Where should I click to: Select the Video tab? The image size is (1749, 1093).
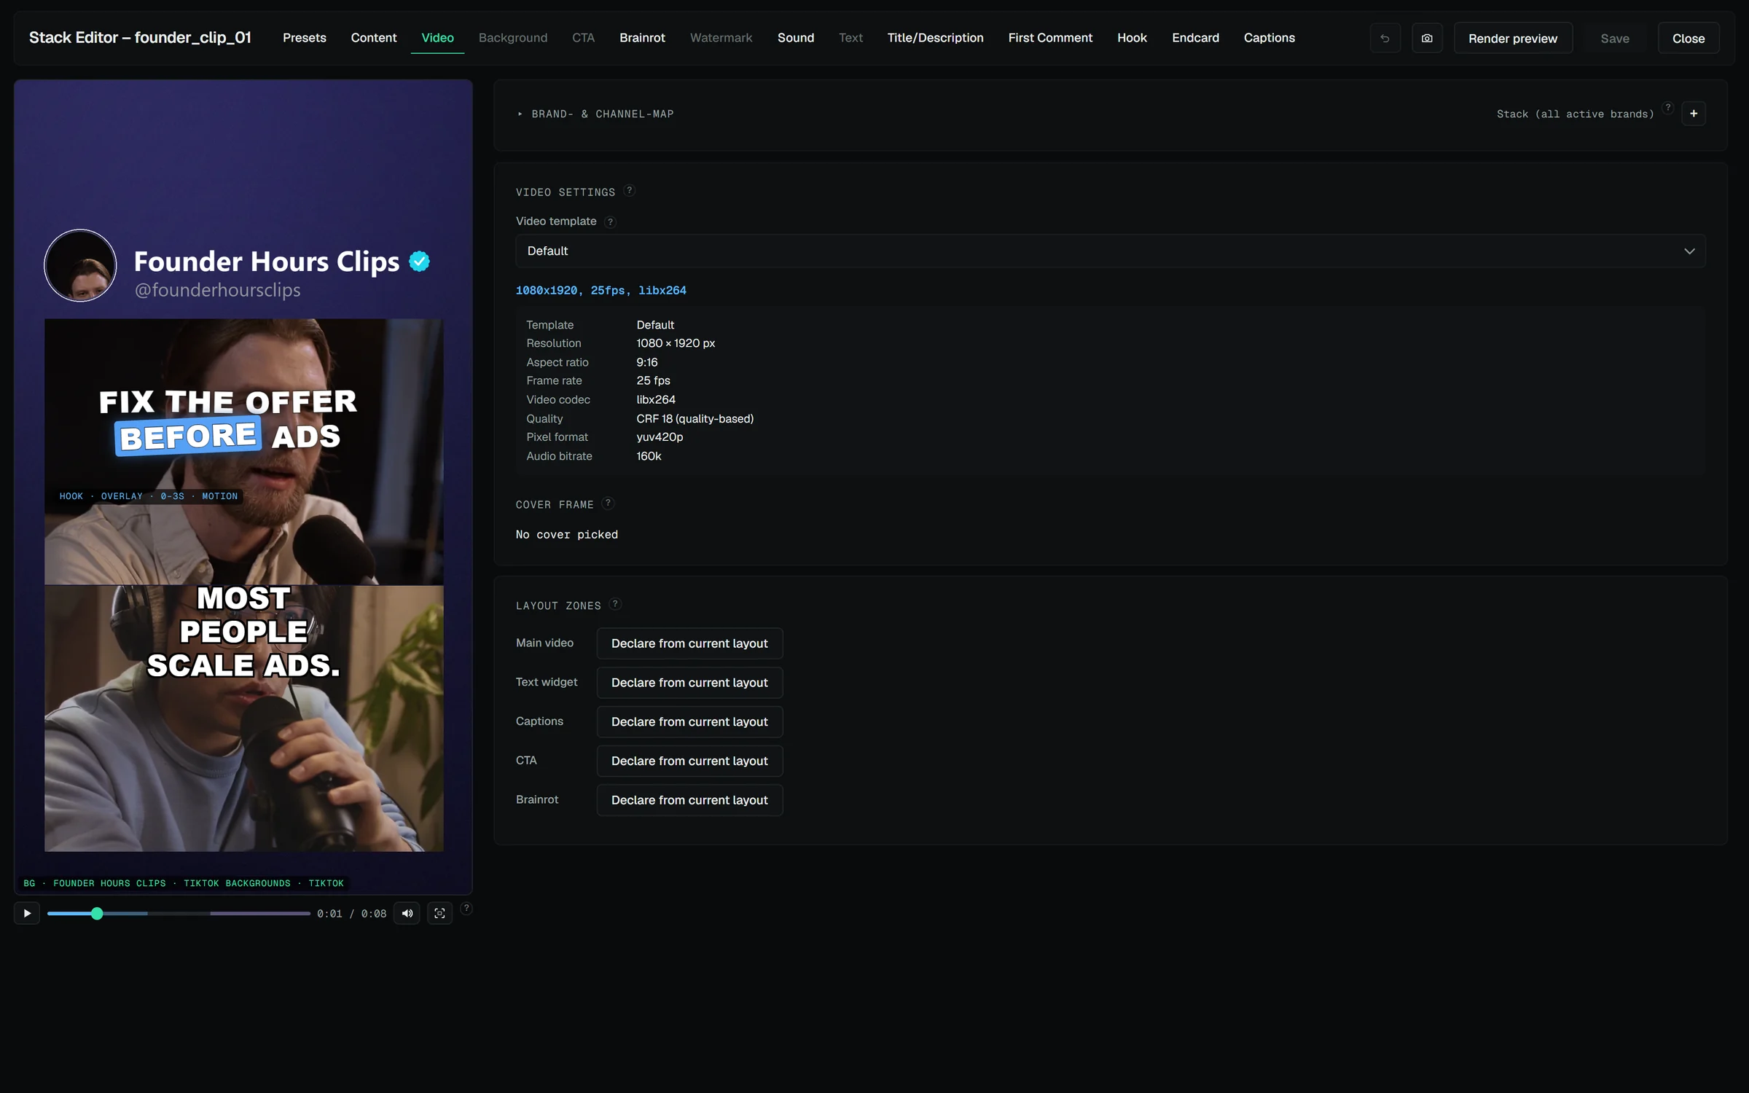[437, 38]
